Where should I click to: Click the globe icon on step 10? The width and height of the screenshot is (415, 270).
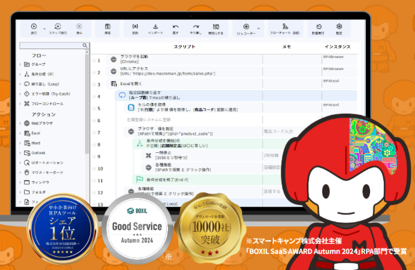click(149, 168)
